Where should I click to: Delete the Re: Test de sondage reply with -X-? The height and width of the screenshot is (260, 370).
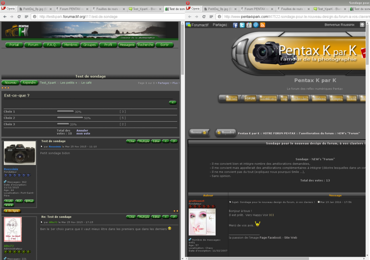pyautogui.click(x=165, y=217)
